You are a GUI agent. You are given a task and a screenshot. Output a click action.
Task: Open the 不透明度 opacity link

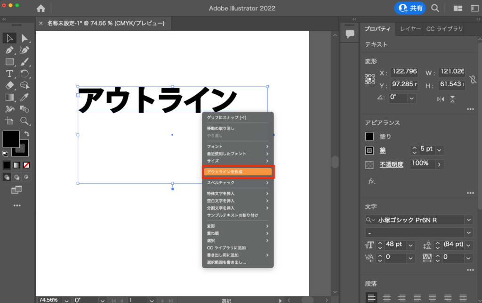[392, 164]
